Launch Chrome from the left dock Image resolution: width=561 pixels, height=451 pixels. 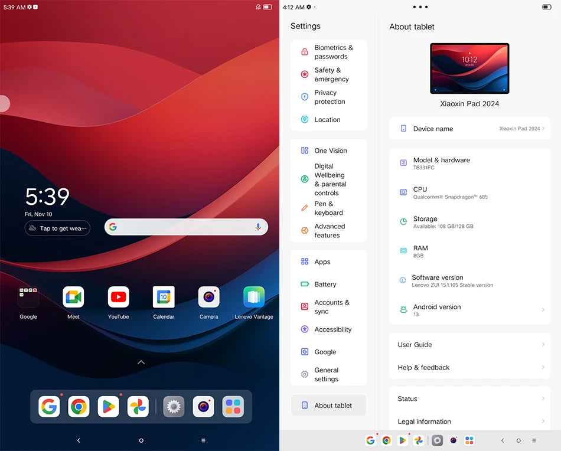point(79,407)
